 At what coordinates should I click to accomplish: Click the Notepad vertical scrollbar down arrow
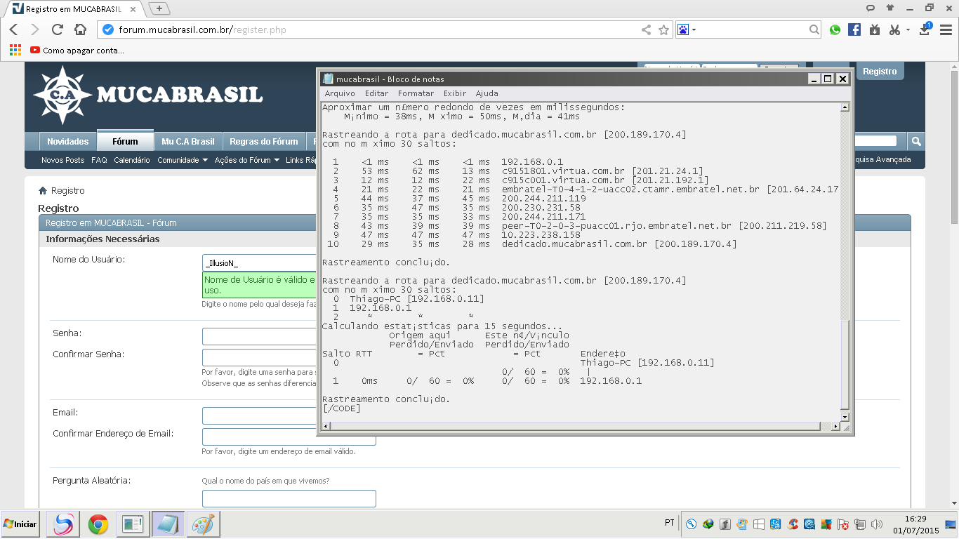[845, 415]
